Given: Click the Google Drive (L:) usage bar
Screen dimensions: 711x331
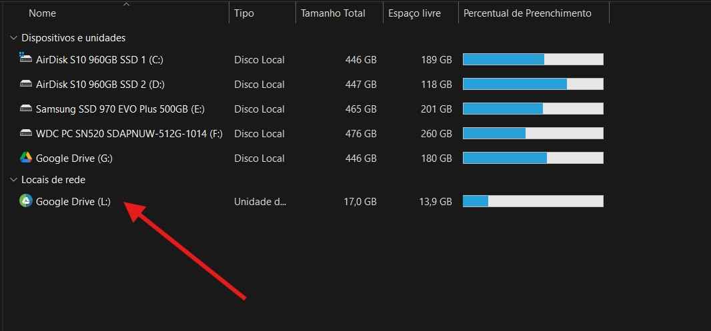Looking at the screenshot, I should point(533,201).
